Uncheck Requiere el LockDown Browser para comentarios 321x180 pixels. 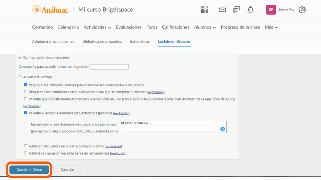[26, 85]
